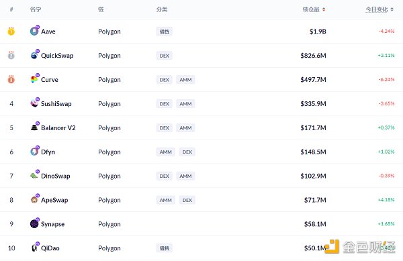
Task: Click the DinoSwap dinosaur icon
Action: [34, 176]
